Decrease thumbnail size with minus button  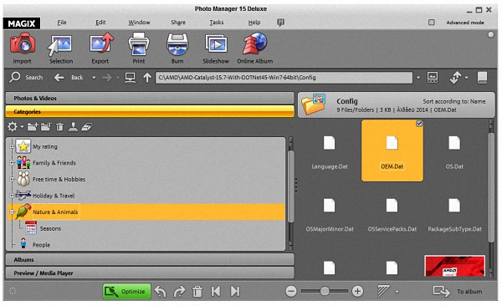pyautogui.click(x=291, y=291)
